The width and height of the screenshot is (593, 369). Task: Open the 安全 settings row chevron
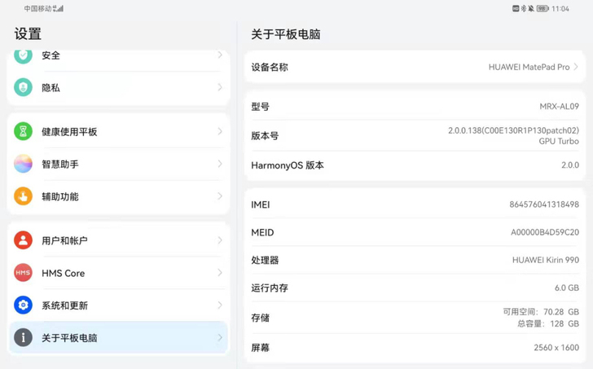[x=220, y=55]
